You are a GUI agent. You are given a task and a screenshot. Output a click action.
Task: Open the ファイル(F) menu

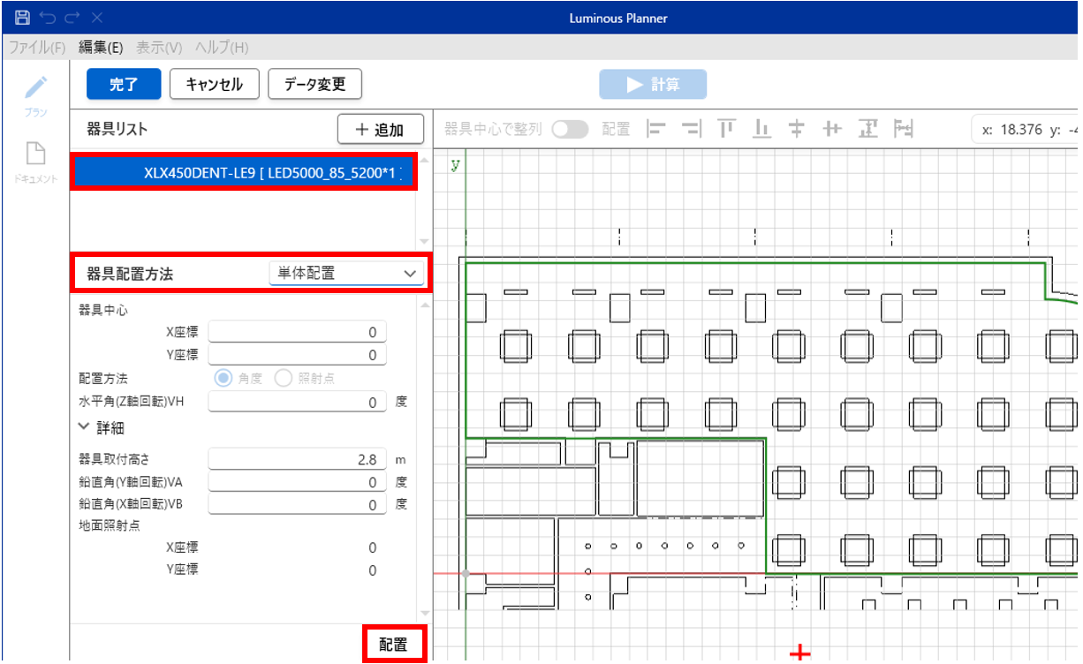[36, 47]
